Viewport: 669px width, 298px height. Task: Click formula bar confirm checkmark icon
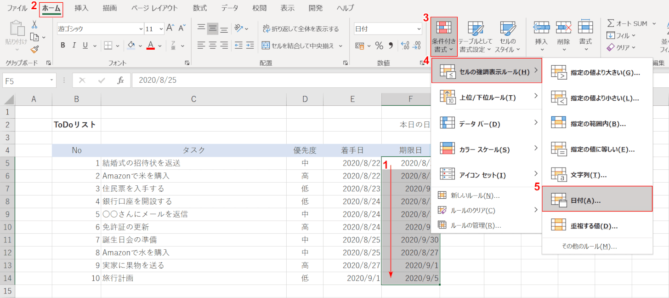(102, 80)
